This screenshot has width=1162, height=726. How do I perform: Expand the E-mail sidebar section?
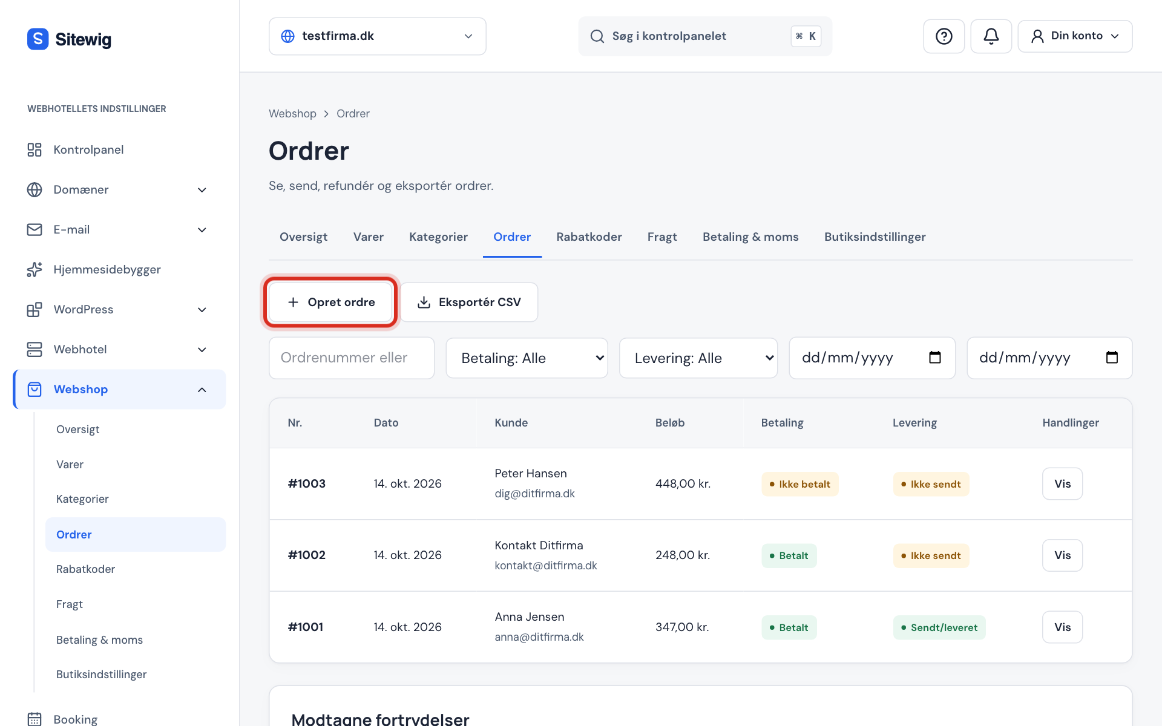[202, 230]
